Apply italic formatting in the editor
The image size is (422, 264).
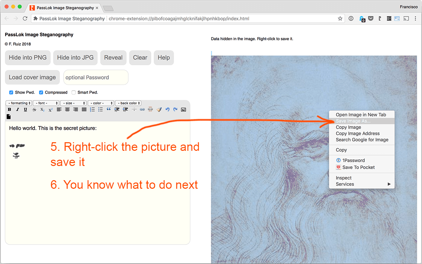[17, 110]
